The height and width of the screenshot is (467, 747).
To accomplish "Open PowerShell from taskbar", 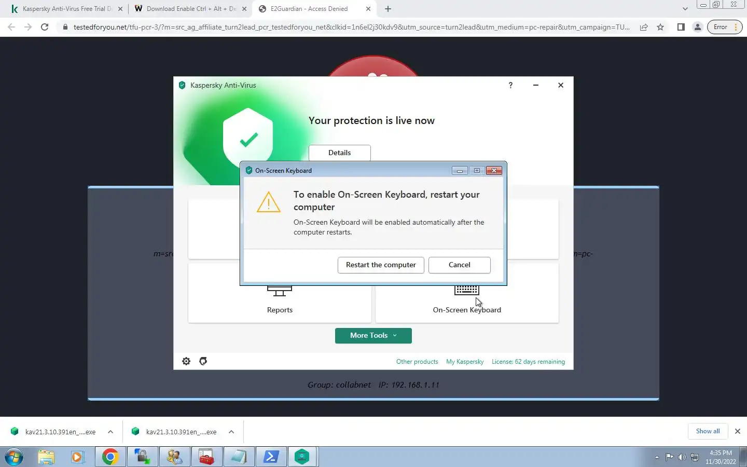I will coord(271,457).
